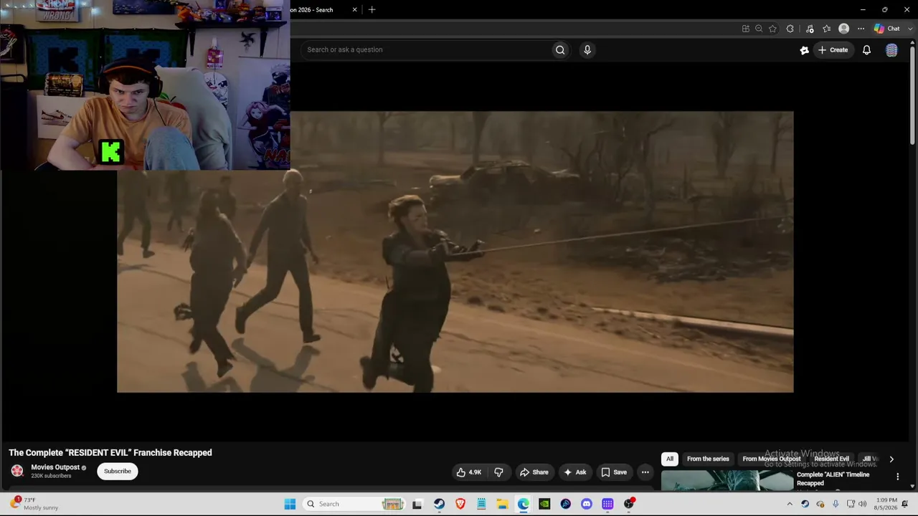Click the microphone icon in system tray

pyautogui.click(x=836, y=504)
